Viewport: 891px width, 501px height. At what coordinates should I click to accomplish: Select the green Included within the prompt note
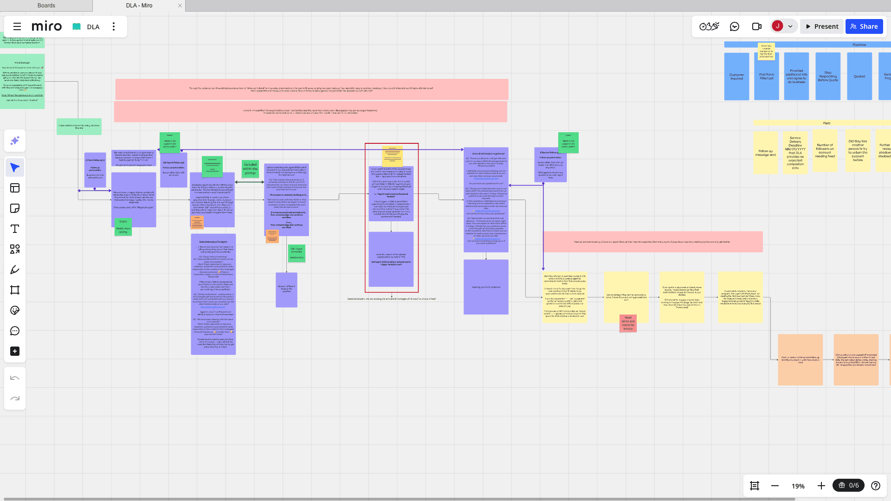[x=250, y=169]
